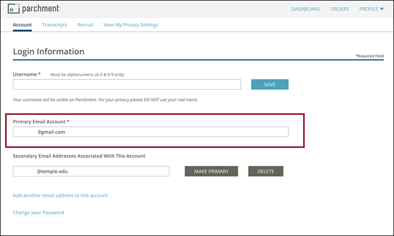The image size is (394, 236).
Task: Open the Change your Password link
Action: pos(38,212)
